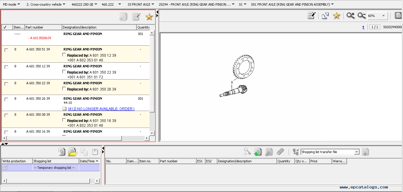Click the NO LONGER AVAILABLE footnote link
The image size is (403, 192).
coord(101,109)
